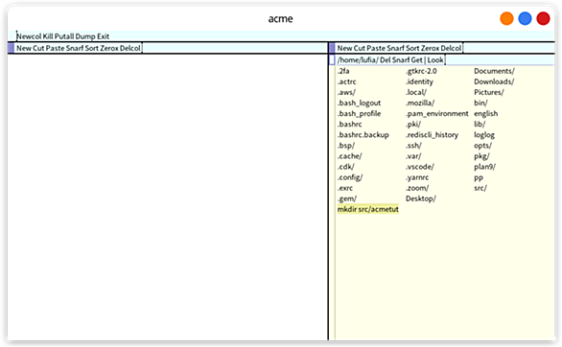This screenshot has height=347, width=562.
Task: Click New in the left column tag
Action: click(x=24, y=48)
